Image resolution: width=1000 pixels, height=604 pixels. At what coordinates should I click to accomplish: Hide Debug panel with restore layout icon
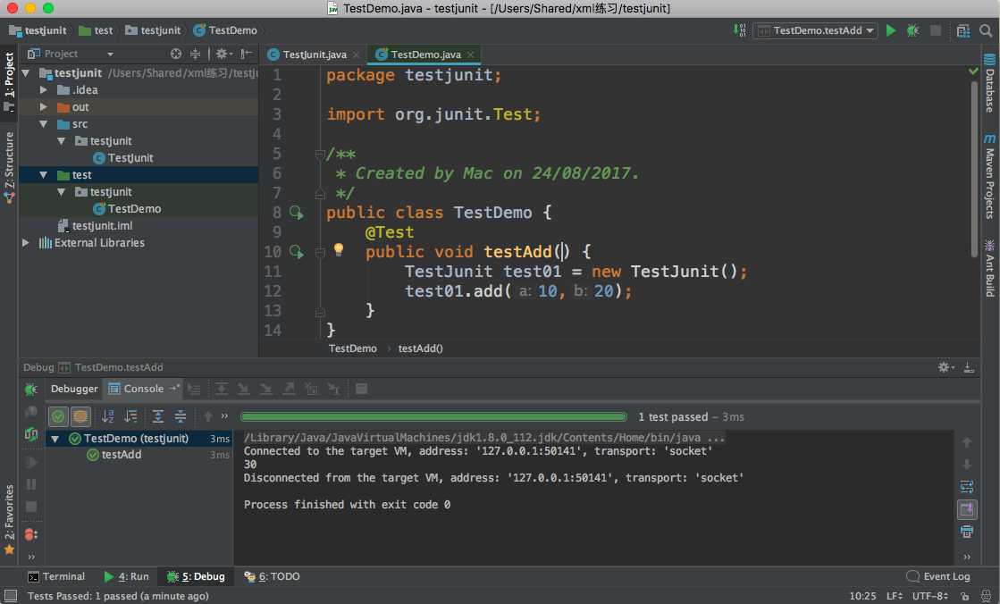(x=969, y=366)
